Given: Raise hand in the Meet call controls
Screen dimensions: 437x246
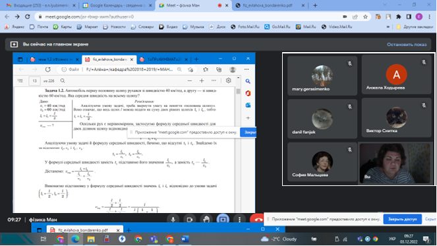Looking at the screenshot, I should point(206,220).
